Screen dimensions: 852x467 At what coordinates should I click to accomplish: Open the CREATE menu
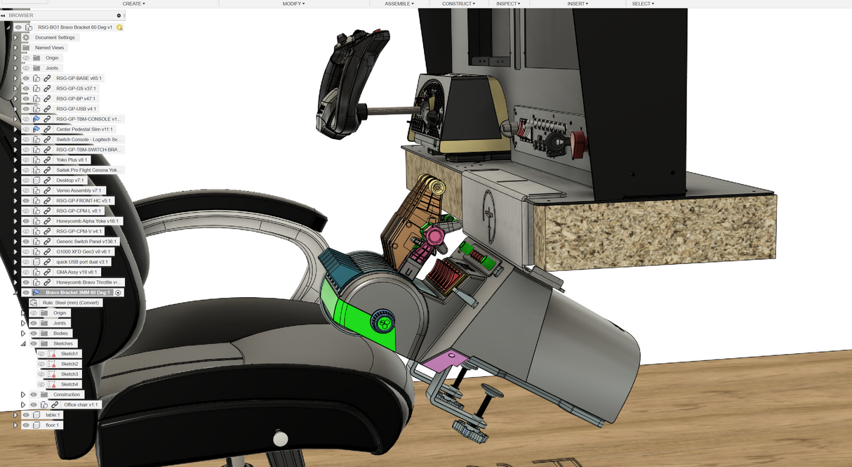tap(133, 4)
